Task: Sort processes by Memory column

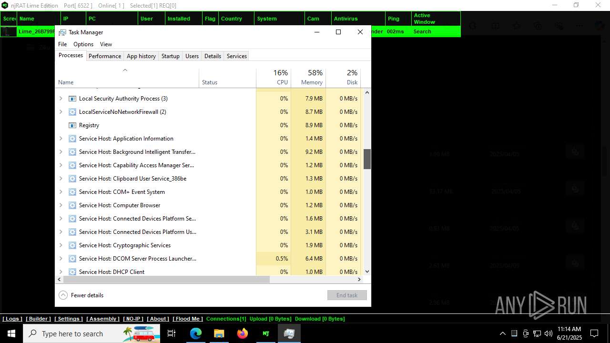Action: (x=308, y=78)
